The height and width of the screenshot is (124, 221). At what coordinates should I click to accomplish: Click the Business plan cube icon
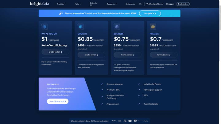click(117, 27)
